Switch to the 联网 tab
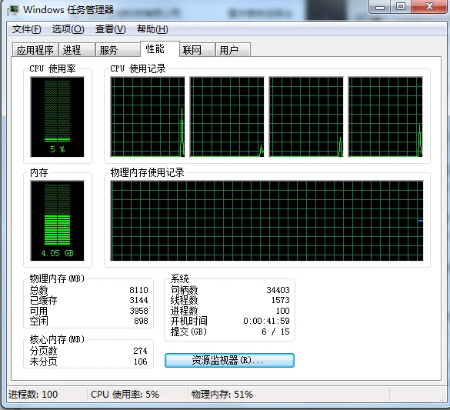The width and height of the screenshot is (450, 410). [197, 50]
